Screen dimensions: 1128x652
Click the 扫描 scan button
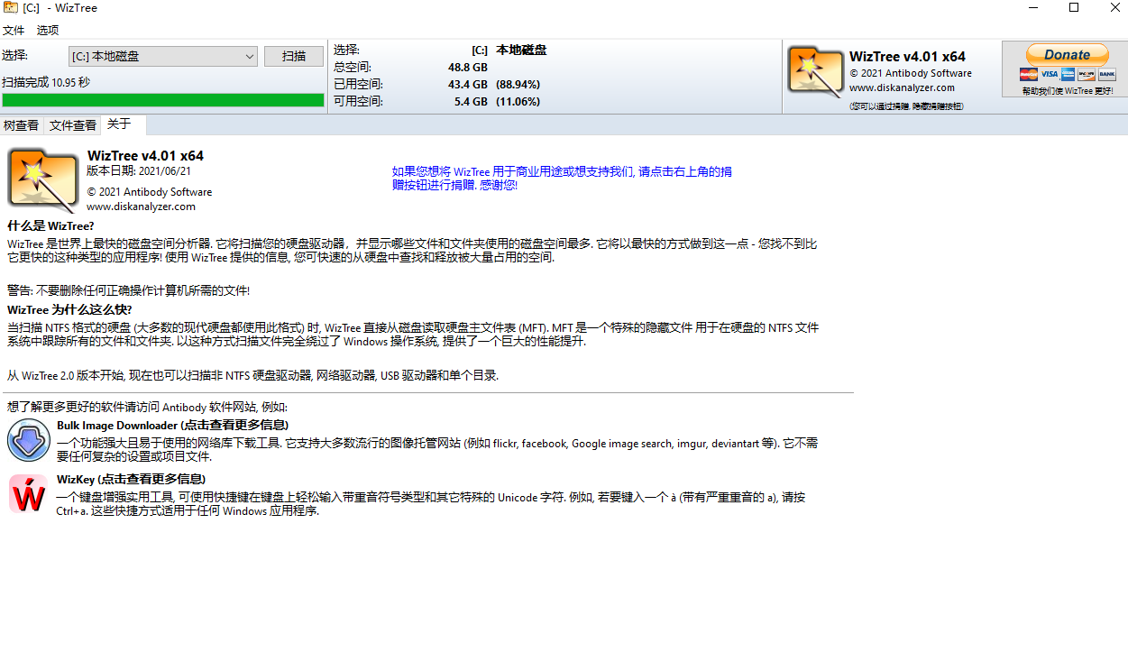293,56
